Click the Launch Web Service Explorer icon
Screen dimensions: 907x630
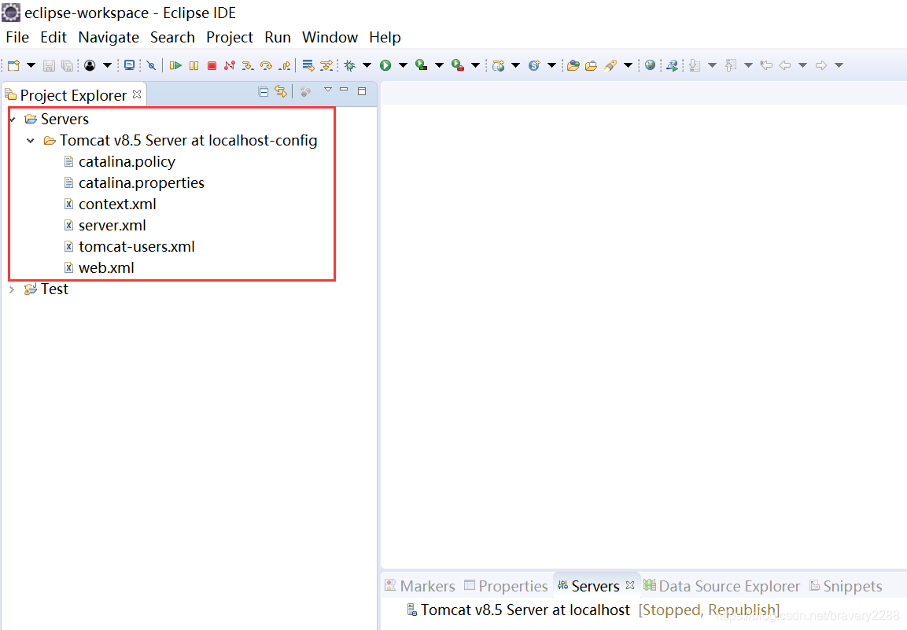click(672, 65)
